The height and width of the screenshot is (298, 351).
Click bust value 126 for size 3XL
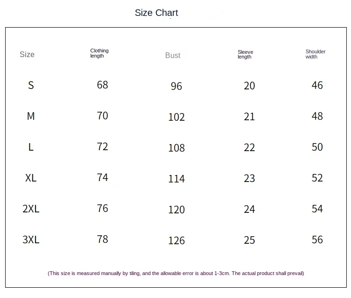176,240
